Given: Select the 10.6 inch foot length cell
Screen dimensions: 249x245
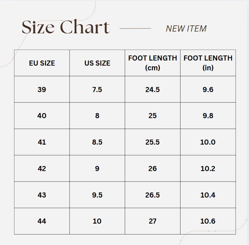Looking at the screenshot, I should tap(208, 221).
